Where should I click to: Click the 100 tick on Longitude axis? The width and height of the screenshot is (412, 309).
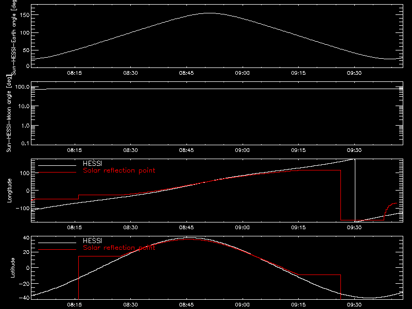tap(24, 173)
